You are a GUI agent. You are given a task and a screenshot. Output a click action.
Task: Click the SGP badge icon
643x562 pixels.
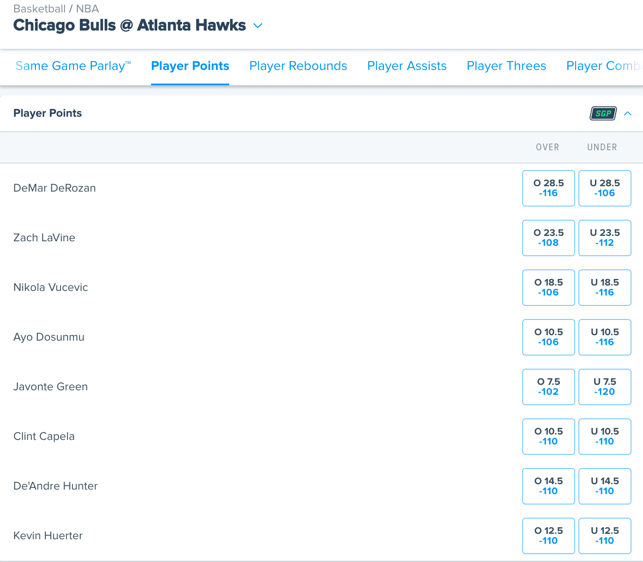603,113
